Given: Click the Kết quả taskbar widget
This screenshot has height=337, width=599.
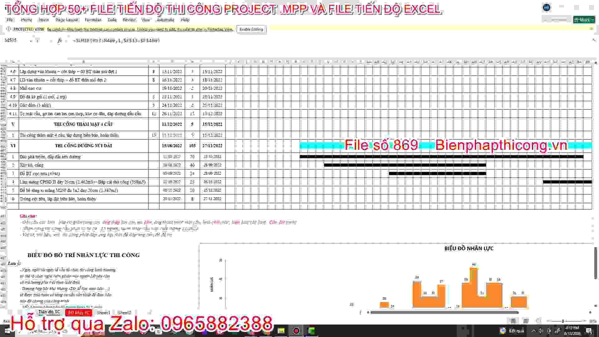Looking at the screenshot, I should [512, 331].
